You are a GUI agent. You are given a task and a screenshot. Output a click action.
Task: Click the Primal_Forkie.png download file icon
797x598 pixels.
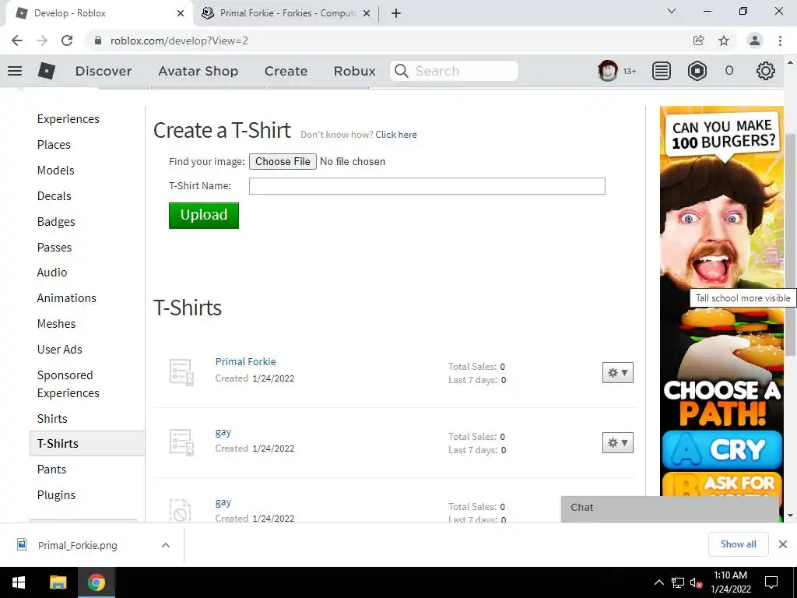(22, 544)
